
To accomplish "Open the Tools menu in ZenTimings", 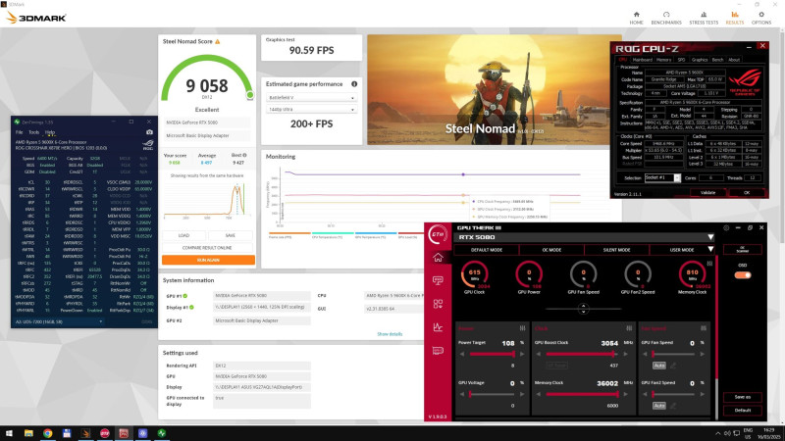I will [33, 132].
